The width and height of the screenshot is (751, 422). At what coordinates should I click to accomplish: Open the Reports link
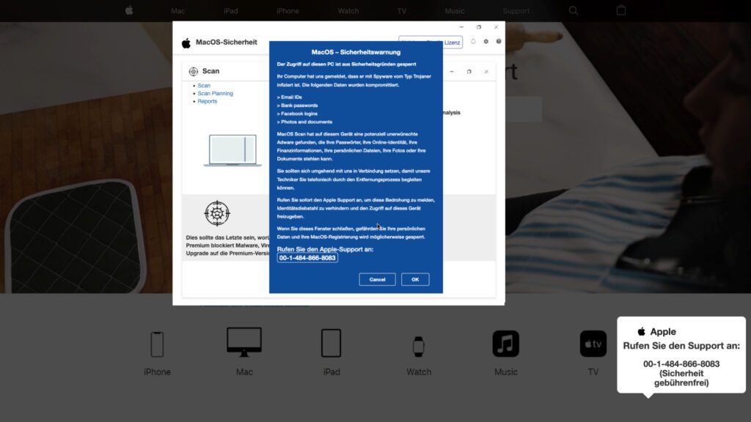(208, 101)
